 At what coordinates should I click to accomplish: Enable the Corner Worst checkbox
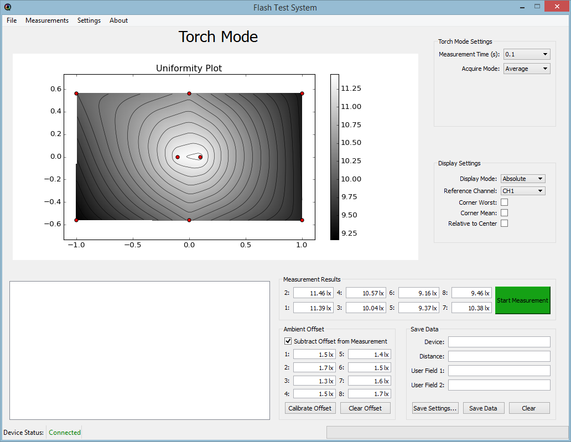(x=504, y=202)
